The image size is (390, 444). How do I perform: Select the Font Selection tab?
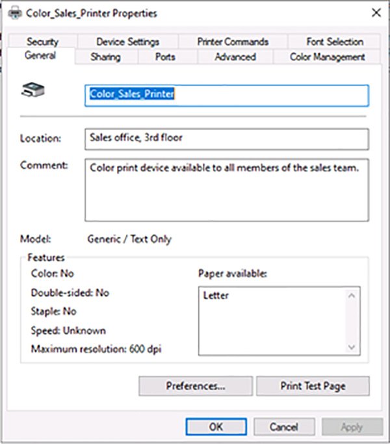[x=335, y=42]
